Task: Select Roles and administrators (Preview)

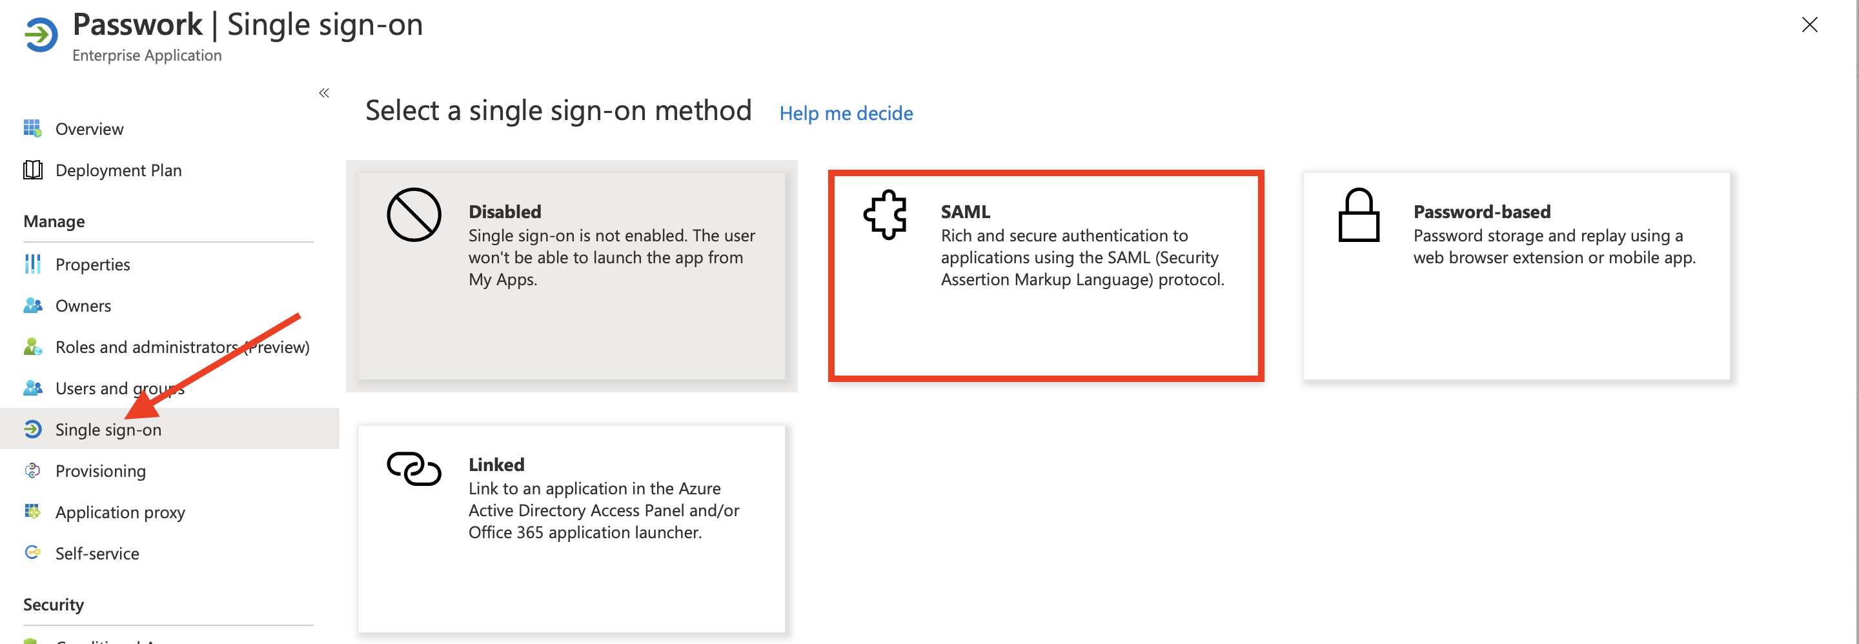Action: click(x=183, y=346)
